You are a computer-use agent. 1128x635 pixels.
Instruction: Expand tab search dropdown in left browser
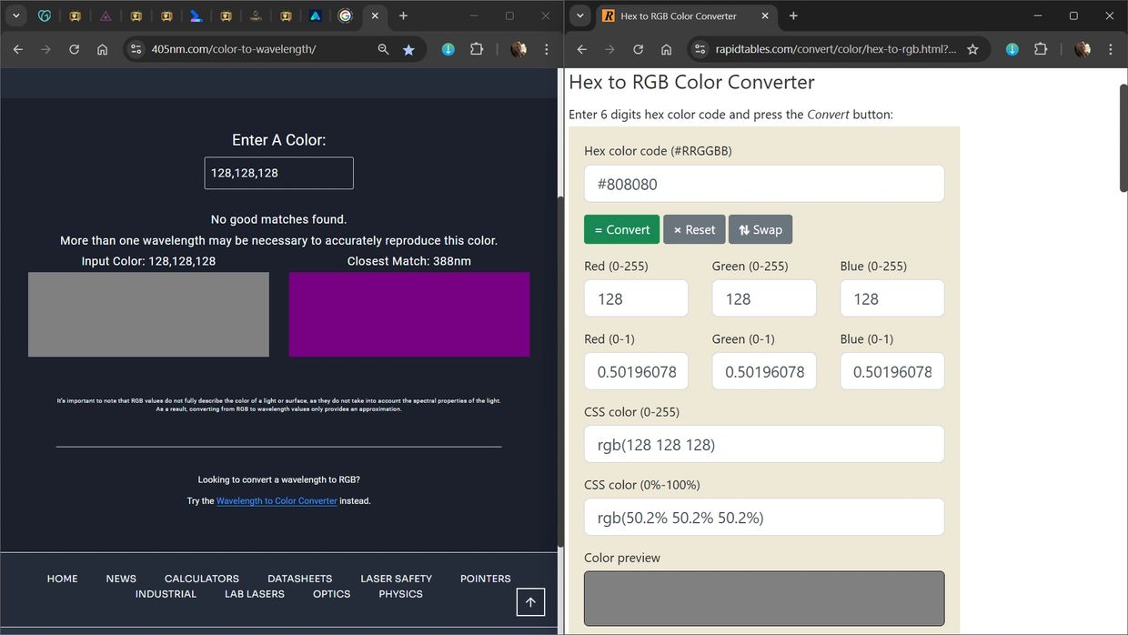[15, 15]
